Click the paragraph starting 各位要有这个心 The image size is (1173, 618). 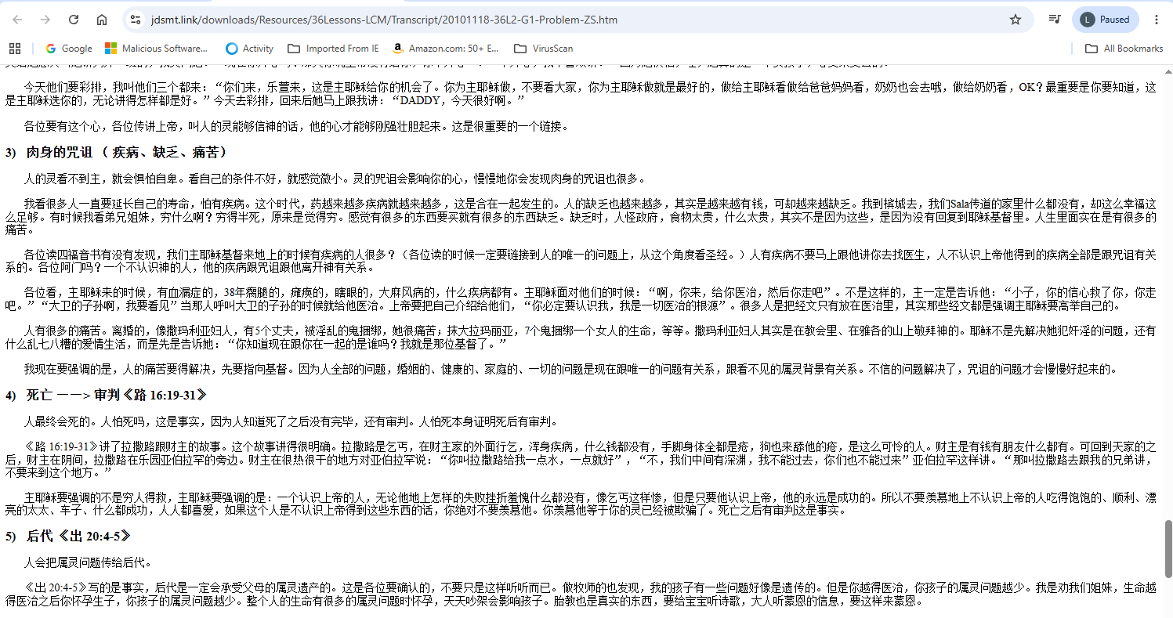point(296,125)
